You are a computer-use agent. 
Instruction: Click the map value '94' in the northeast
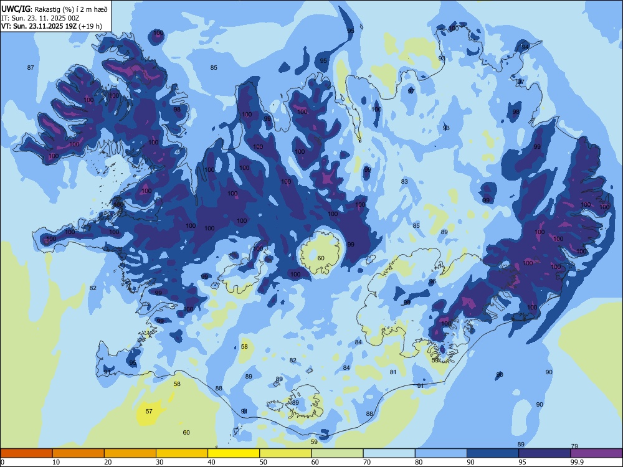pyautogui.click(x=525, y=47)
